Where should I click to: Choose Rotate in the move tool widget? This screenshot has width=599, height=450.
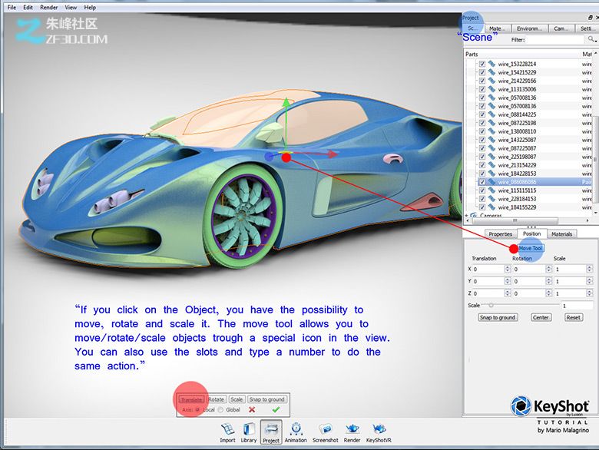coord(217,399)
